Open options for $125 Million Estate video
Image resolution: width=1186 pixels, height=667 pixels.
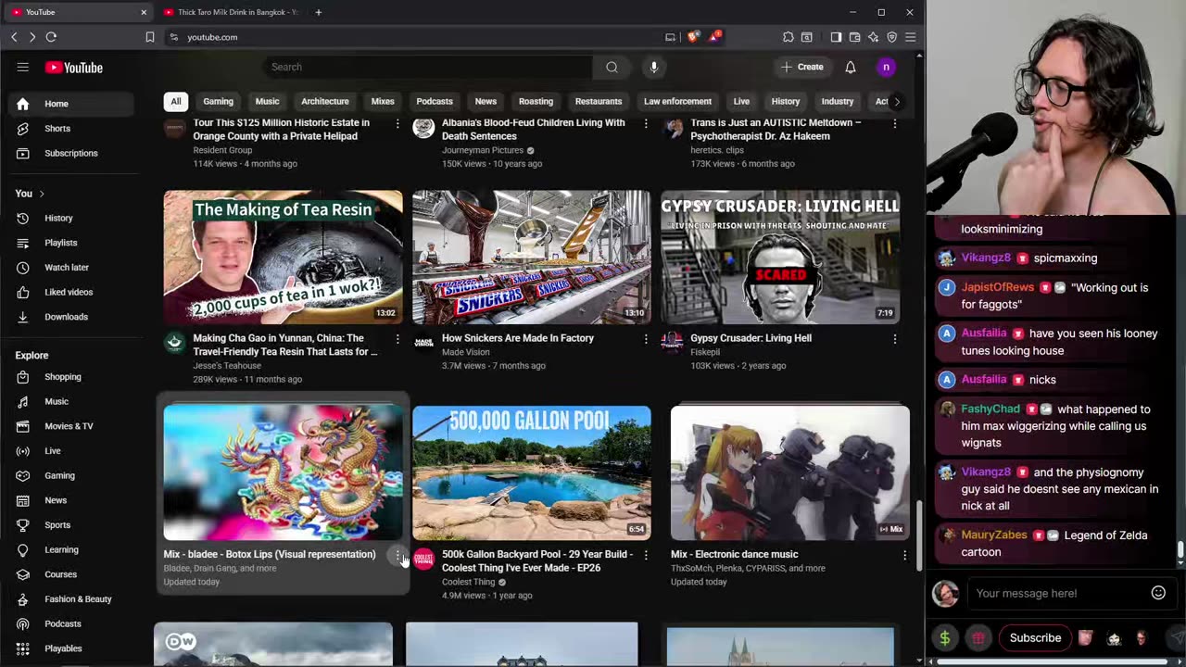point(397,124)
